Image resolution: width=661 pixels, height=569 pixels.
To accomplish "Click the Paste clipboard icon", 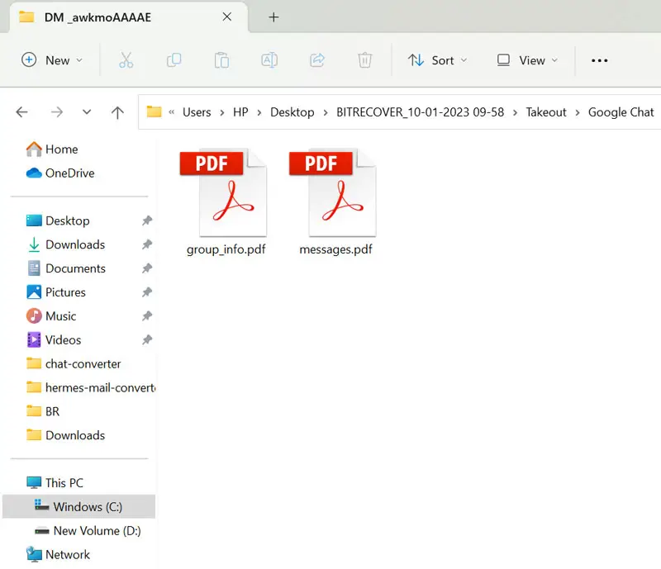I will click(221, 60).
